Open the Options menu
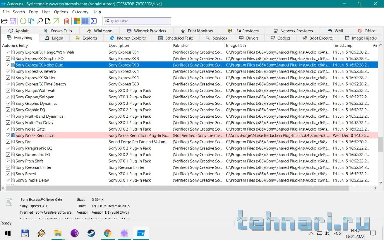384x240 pixels. coord(61,12)
